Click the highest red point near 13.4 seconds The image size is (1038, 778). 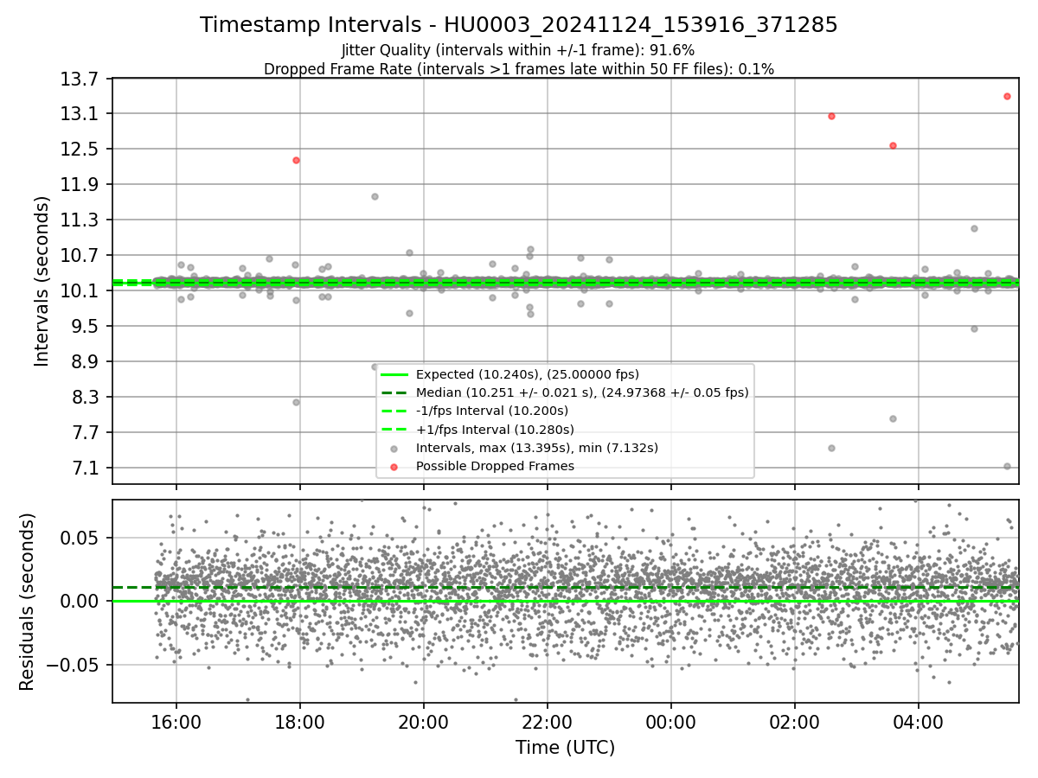(x=1007, y=96)
